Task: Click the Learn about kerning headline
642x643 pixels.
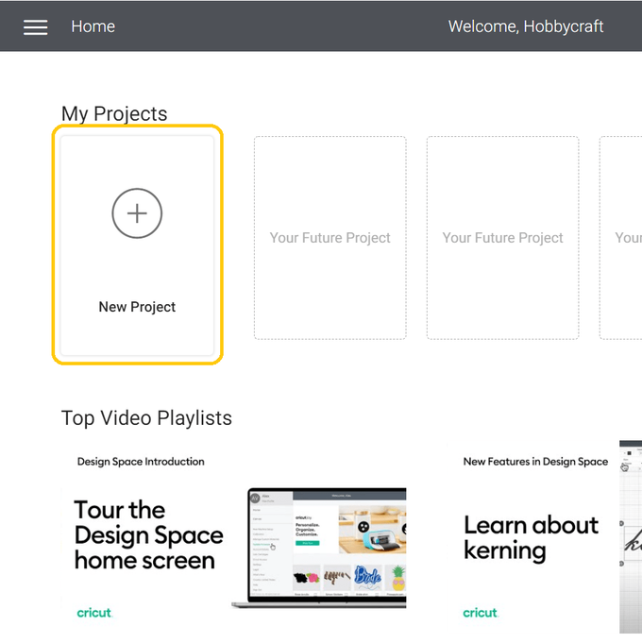Action: [x=531, y=537]
